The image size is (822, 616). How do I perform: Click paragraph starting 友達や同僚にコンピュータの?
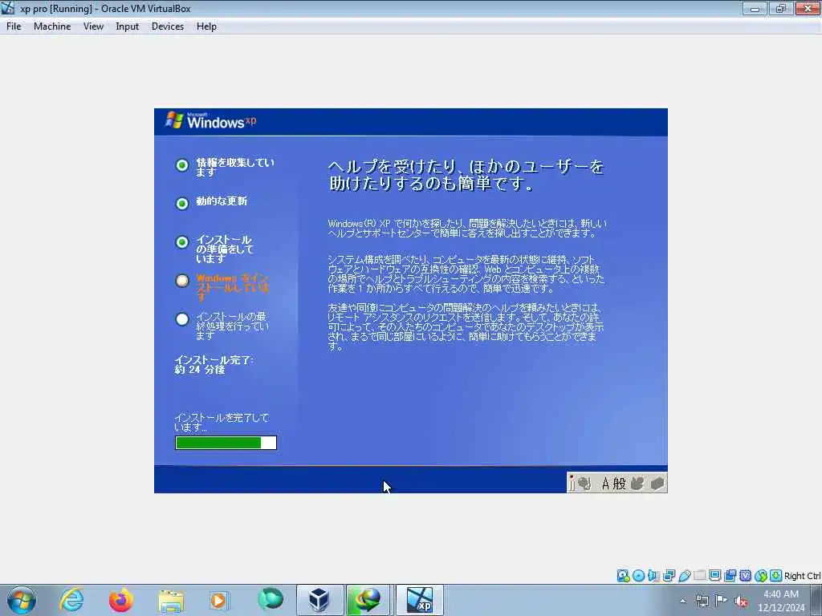[466, 327]
